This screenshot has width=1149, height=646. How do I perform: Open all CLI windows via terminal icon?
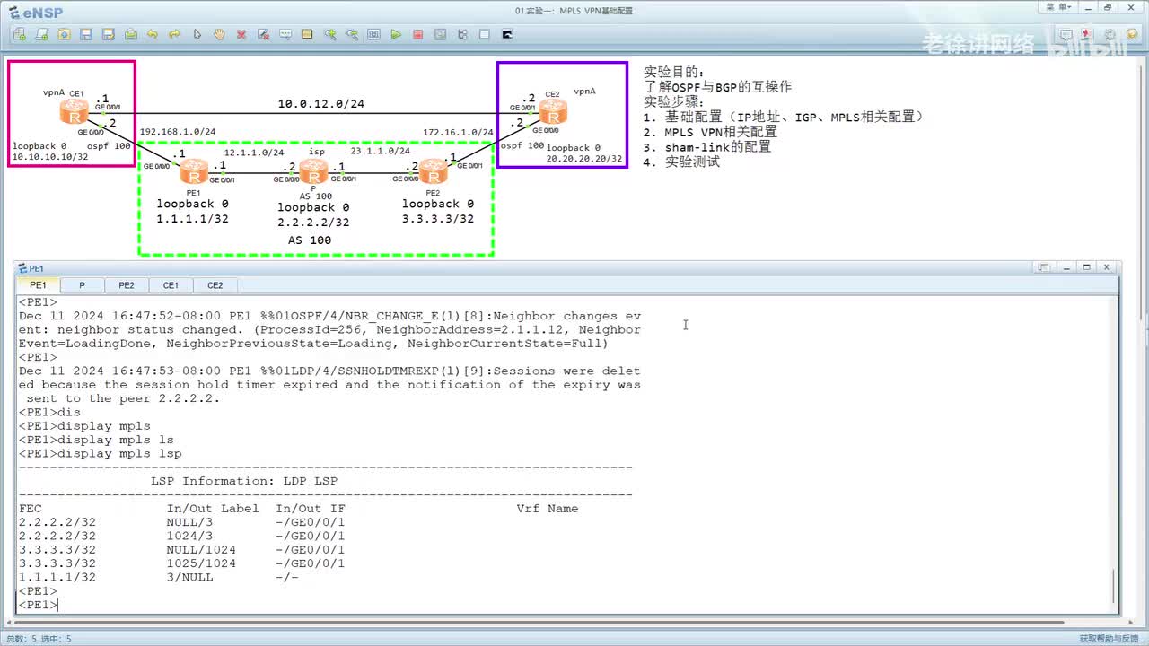[x=507, y=35]
